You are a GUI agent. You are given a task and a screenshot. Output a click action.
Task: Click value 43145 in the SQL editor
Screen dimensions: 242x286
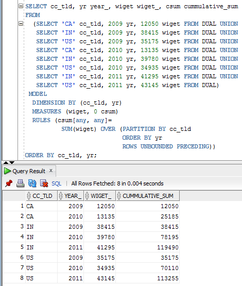point(149,85)
